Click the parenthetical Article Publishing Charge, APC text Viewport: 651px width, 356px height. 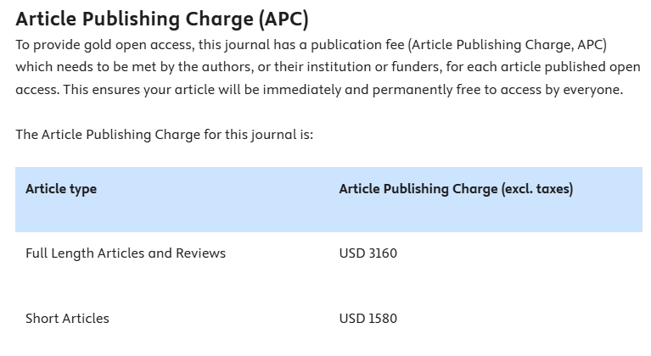[x=508, y=45]
